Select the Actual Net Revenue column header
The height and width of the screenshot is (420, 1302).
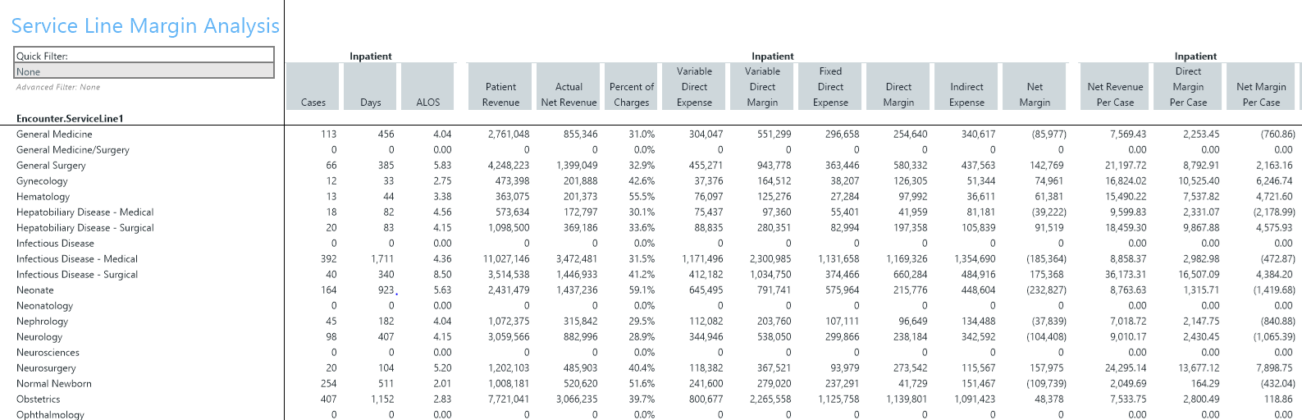coord(569,86)
